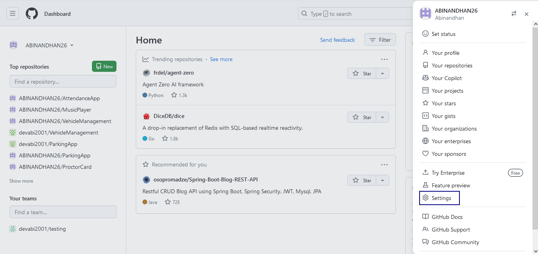The height and width of the screenshot is (254, 538).
Task: Click the smiley icon beside Set status
Action: pyautogui.click(x=426, y=34)
